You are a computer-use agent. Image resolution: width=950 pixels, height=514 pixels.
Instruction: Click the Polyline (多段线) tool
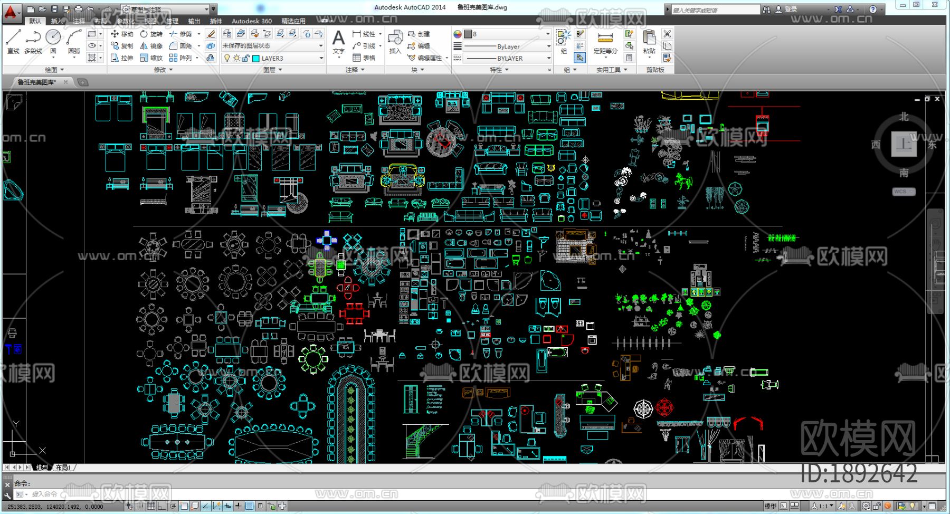(x=33, y=41)
